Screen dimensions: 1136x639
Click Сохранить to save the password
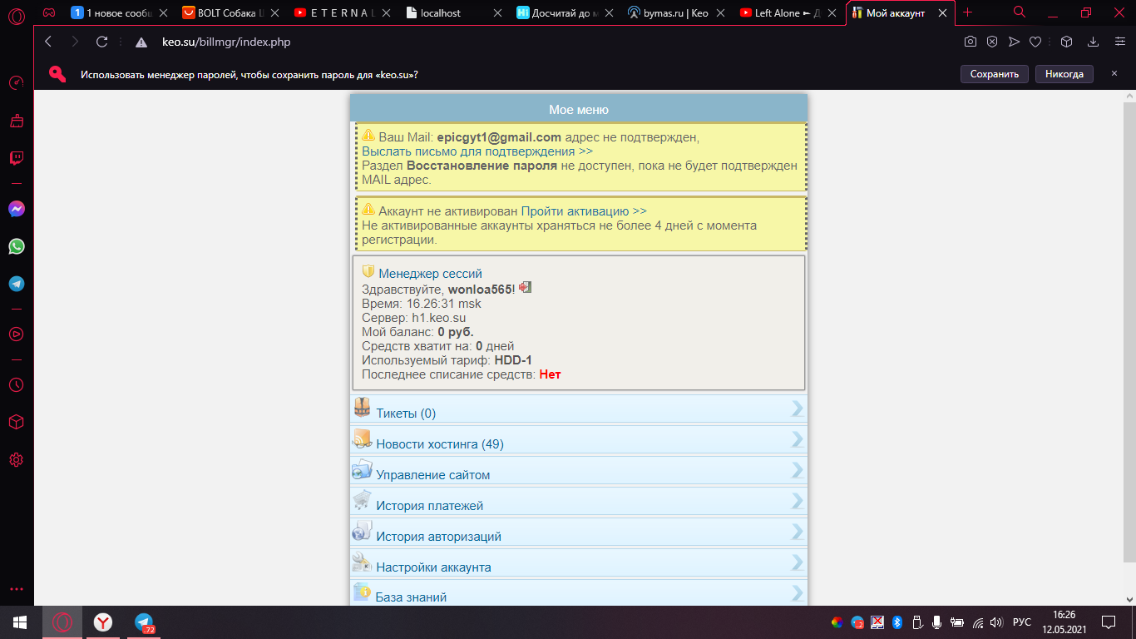click(x=994, y=74)
